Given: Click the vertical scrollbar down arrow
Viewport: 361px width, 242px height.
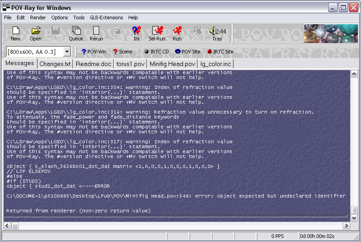Looking at the screenshot, I should 354,218.
